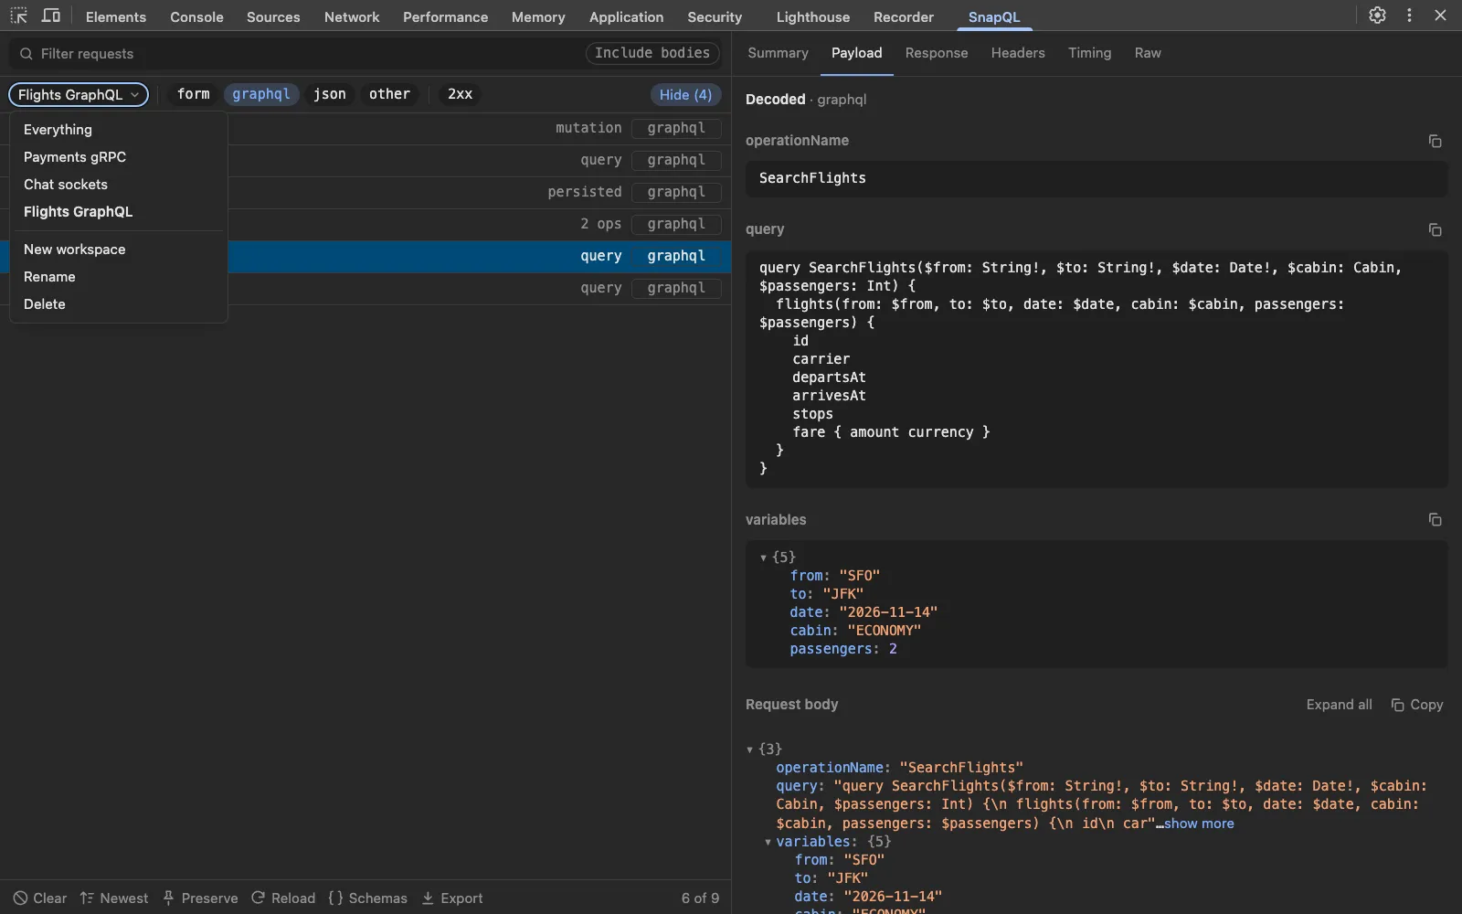Open the Flights GraphQL workspace dropdown
1462x914 pixels.
pos(79,95)
